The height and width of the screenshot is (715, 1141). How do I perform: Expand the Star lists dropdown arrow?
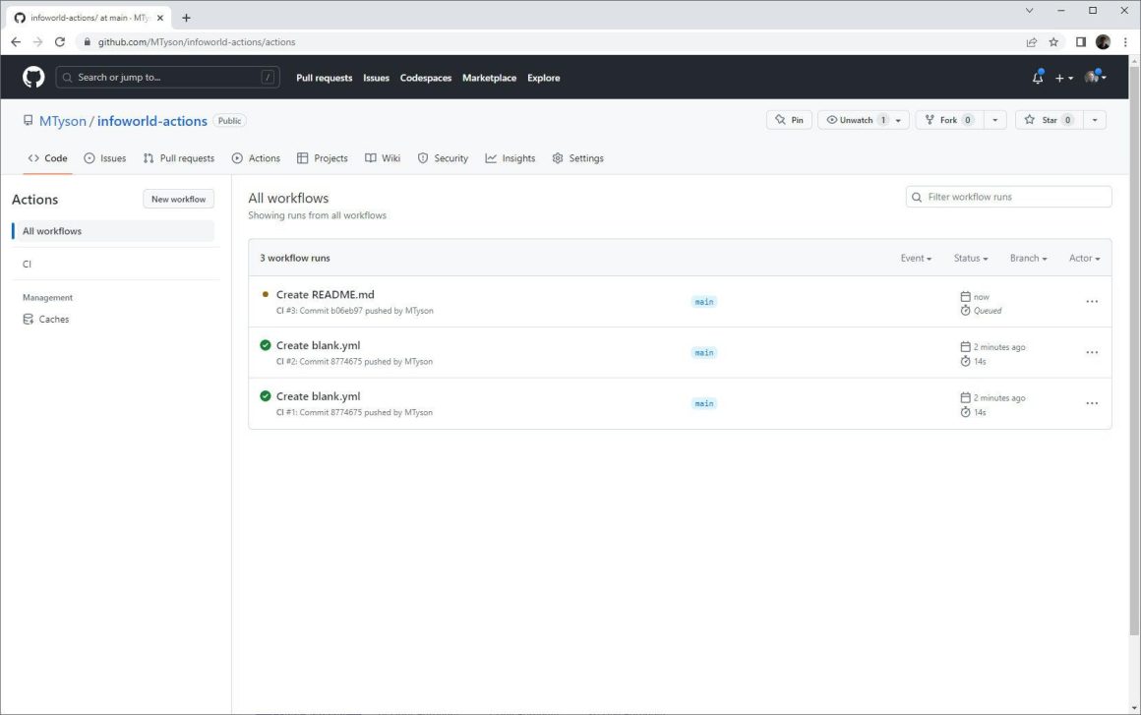click(1095, 120)
